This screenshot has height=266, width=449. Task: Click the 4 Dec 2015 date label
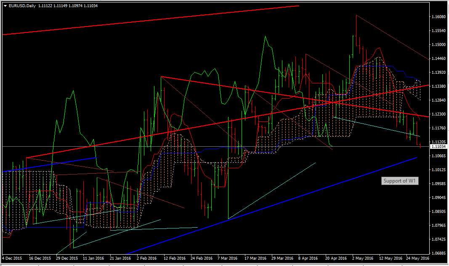click(12, 258)
